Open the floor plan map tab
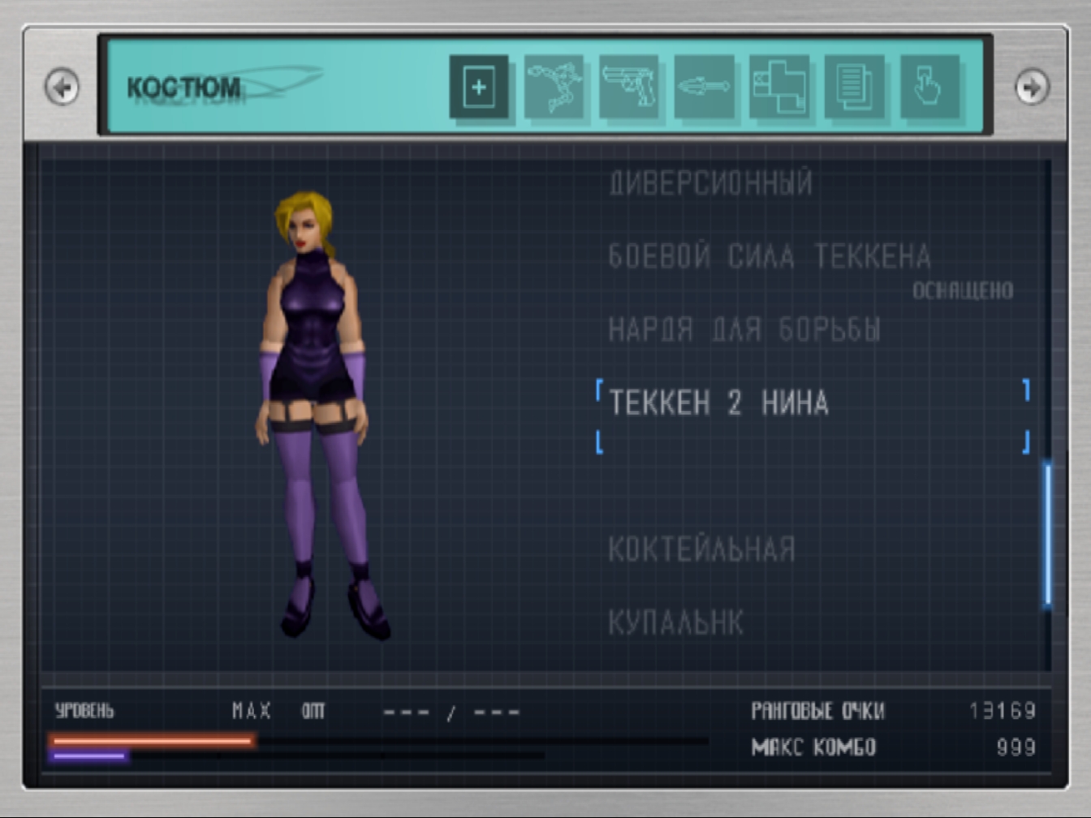 tap(779, 87)
